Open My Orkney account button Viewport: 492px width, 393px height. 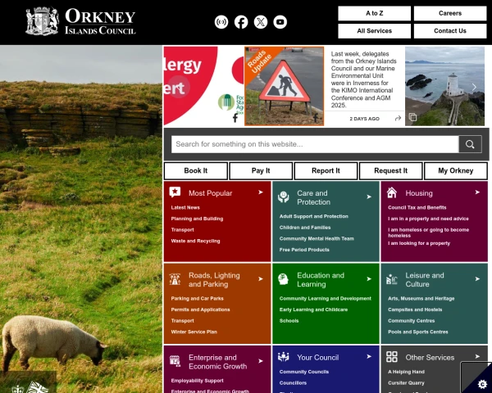pyautogui.click(x=456, y=171)
